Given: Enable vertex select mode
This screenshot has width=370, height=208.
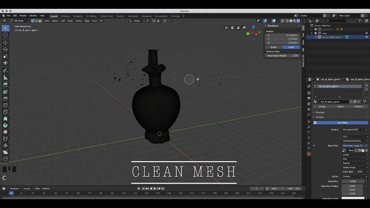Looking at the screenshot, I should (x=33, y=21).
